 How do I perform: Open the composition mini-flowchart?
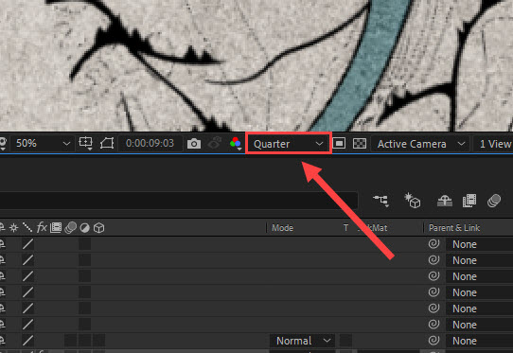[x=380, y=201]
